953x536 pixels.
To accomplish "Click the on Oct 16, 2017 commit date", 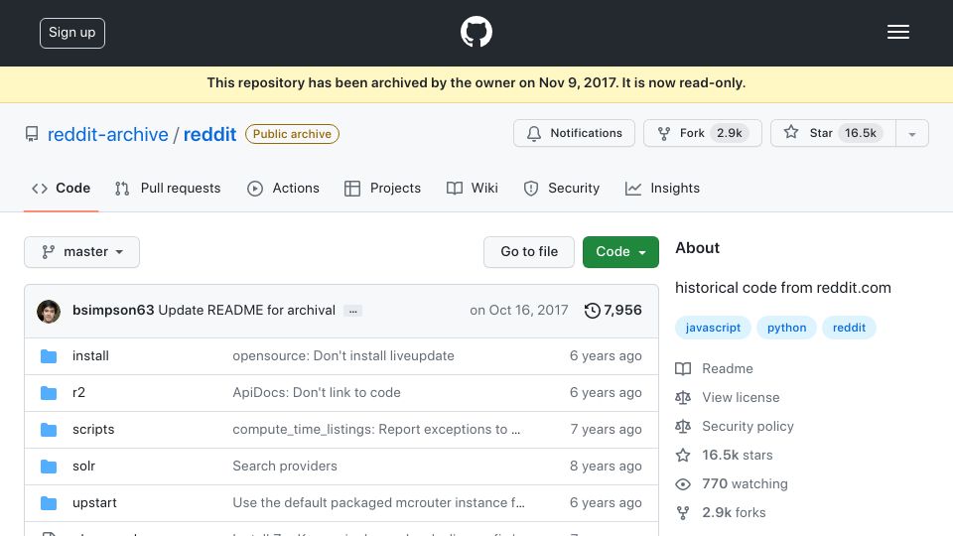I will tap(518, 311).
